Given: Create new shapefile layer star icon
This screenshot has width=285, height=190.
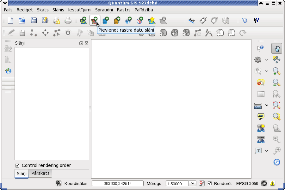Looking at the screenshot, I should tap(152, 20).
